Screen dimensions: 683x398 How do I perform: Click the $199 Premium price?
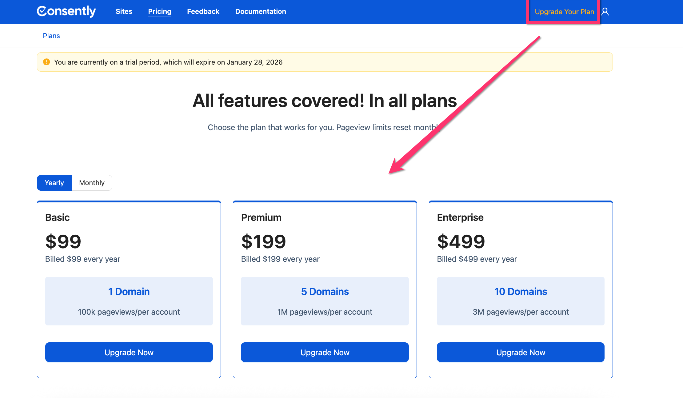pyautogui.click(x=263, y=241)
